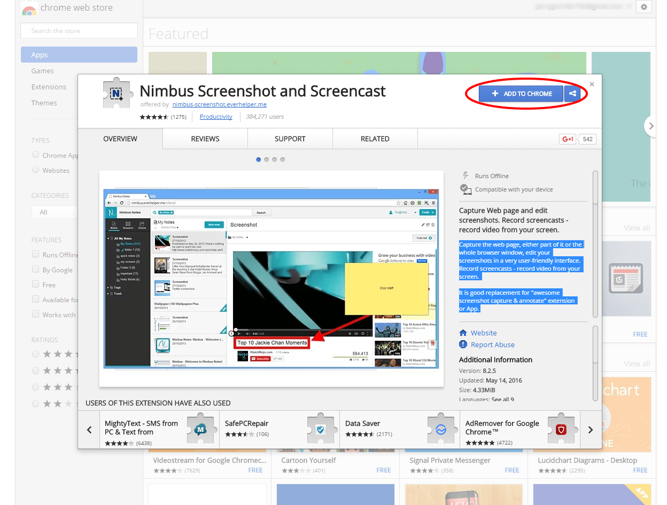Click the blue share icon beside Add to Chrome
The image size is (667, 505).
pyautogui.click(x=572, y=94)
